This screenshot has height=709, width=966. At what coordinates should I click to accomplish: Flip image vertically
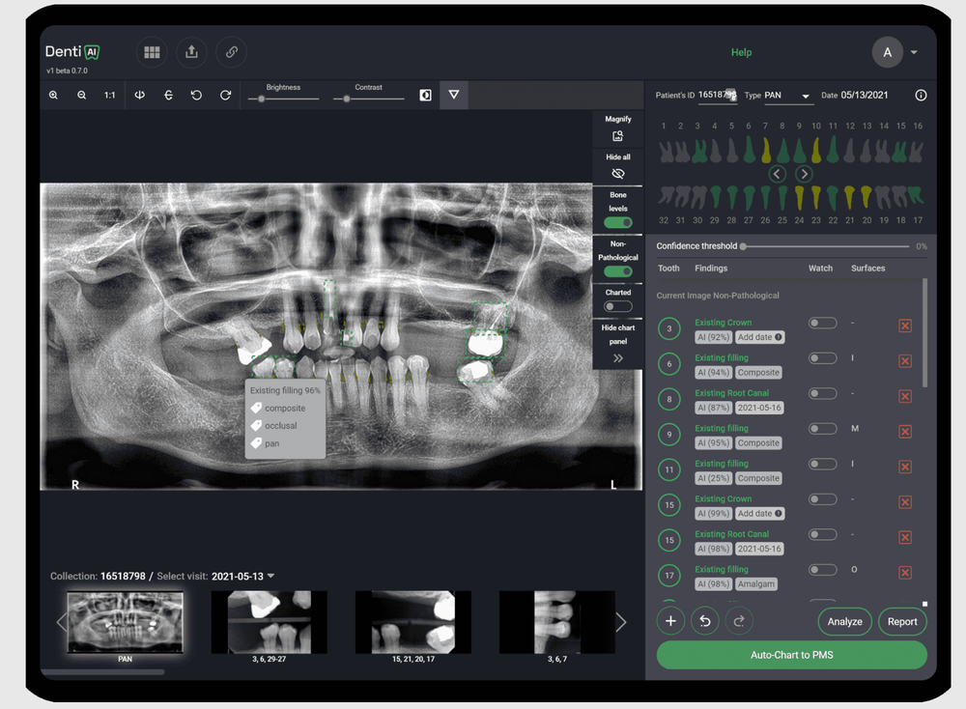168,95
